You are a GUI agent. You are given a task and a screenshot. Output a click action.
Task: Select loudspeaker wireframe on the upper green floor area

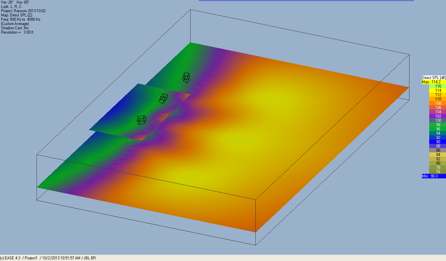click(x=186, y=78)
